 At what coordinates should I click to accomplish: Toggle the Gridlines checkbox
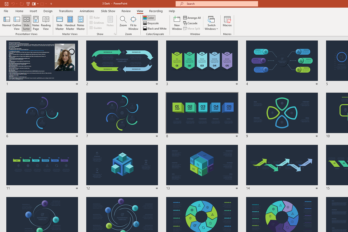[97, 23]
